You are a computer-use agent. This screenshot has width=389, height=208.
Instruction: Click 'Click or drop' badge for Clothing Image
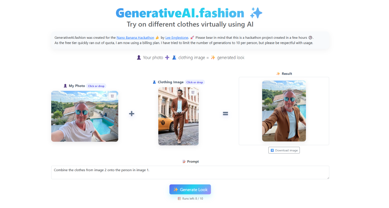(195, 82)
